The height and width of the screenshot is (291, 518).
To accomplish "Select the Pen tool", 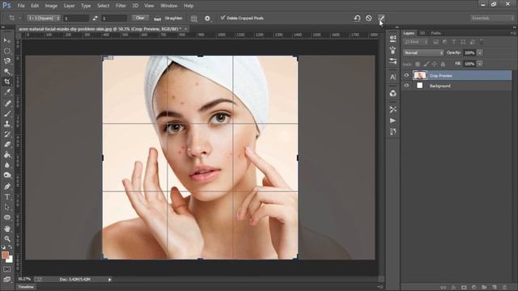I will click(x=7, y=187).
